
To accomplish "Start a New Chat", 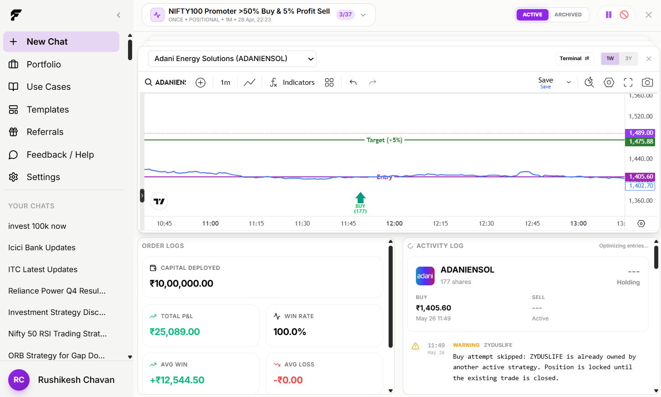I will pyautogui.click(x=61, y=41).
